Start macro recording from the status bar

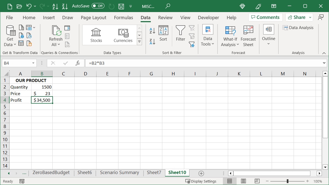[22, 181]
